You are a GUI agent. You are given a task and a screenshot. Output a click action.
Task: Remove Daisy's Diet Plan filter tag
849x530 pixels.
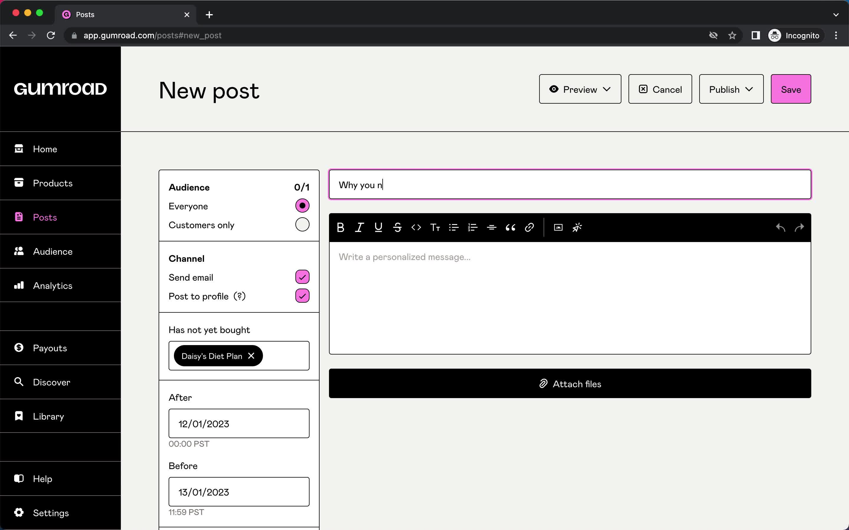coord(251,356)
